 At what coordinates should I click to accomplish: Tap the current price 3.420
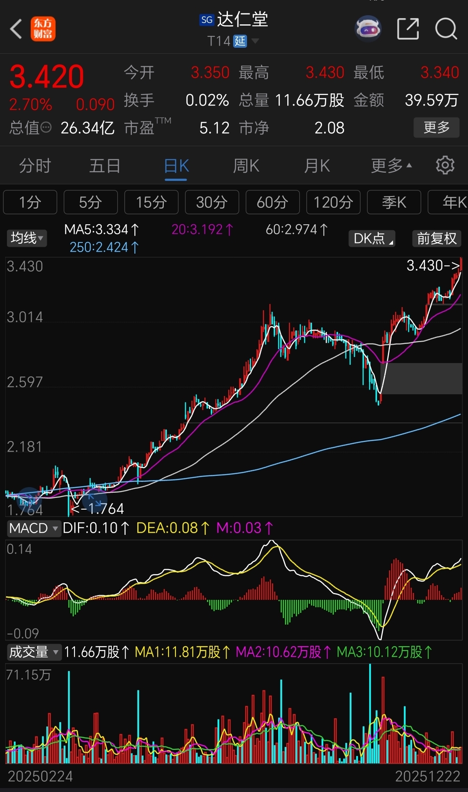47,77
